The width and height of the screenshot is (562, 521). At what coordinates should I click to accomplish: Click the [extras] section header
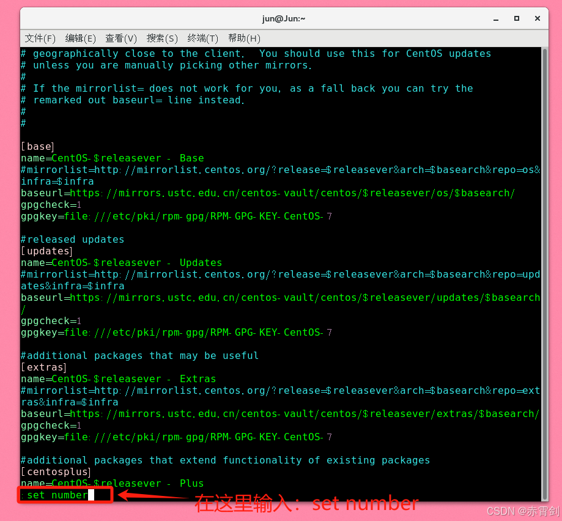click(x=44, y=368)
